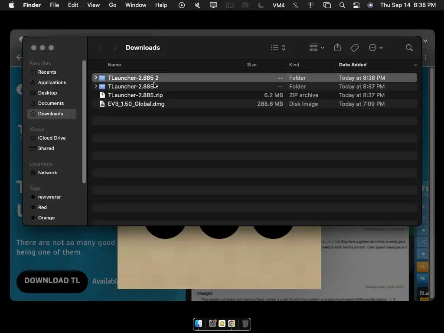Open the Apple menu logo

point(11,5)
